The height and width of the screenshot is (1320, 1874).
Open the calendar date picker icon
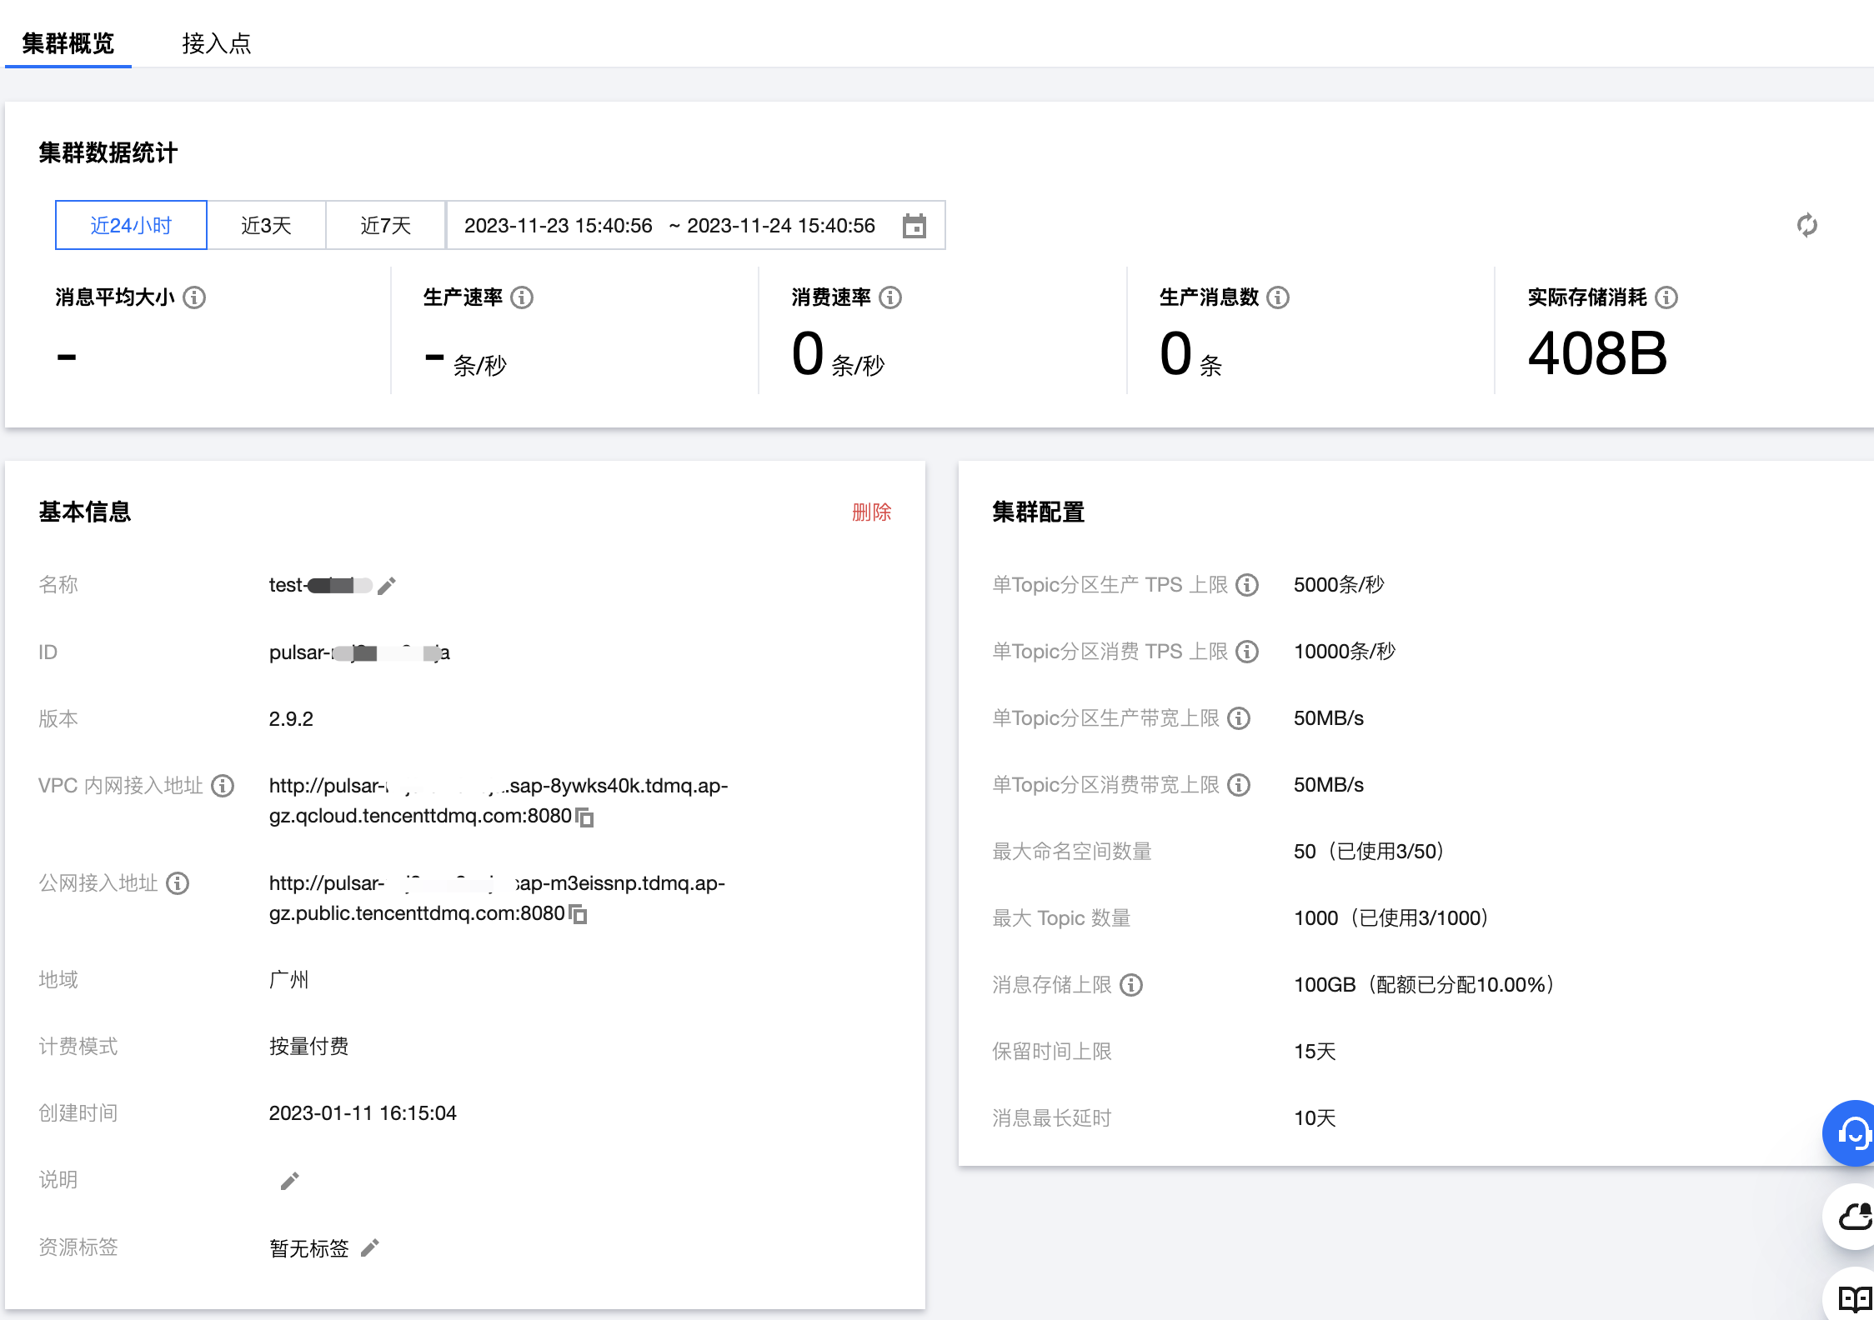[x=914, y=226]
